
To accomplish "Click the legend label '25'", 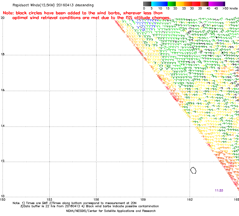I will coord(184,8).
